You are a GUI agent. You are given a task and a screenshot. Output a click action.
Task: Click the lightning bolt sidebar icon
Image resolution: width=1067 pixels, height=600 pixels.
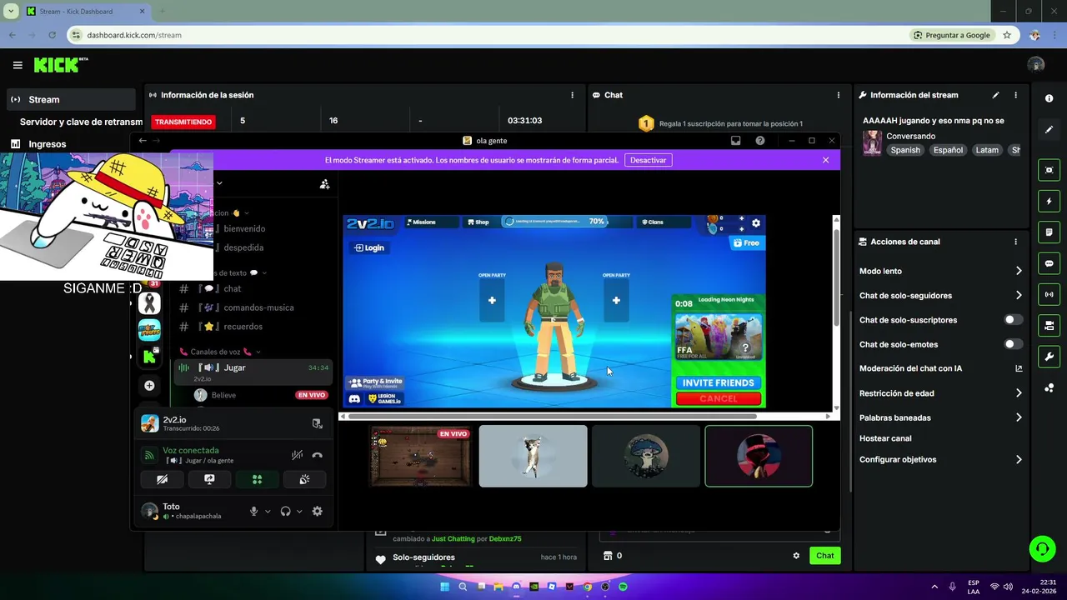click(1049, 201)
